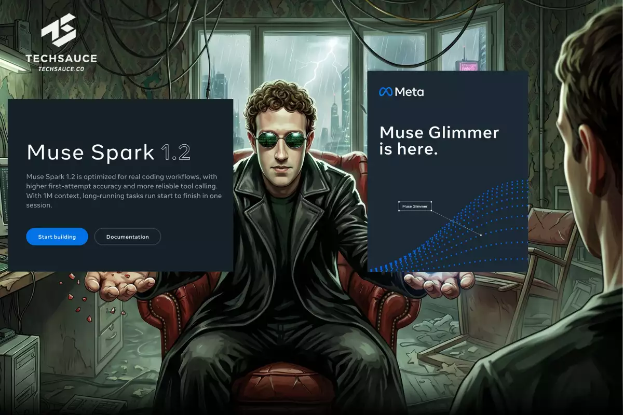Click the blue Start building button
Screen dimensions: 623x415
(x=57, y=237)
